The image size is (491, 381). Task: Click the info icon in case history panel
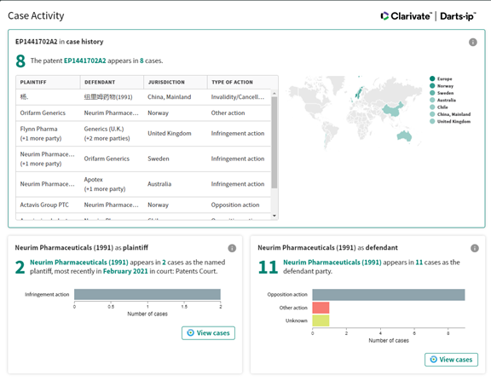472,42
